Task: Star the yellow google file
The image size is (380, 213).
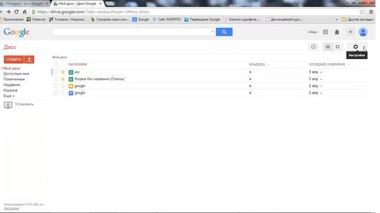Action: (x=63, y=86)
